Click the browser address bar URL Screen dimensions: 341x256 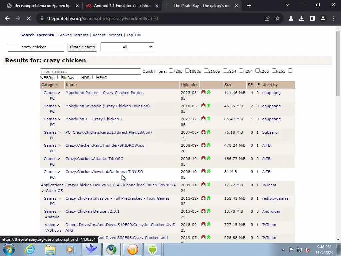click(103, 19)
